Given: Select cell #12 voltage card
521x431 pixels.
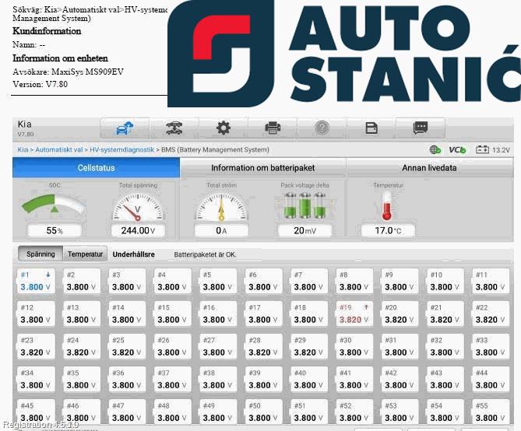Looking at the screenshot, I should [36, 314].
